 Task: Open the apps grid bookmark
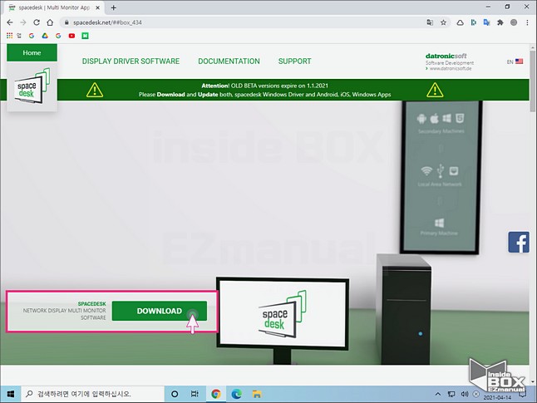click(x=10, y=36)
